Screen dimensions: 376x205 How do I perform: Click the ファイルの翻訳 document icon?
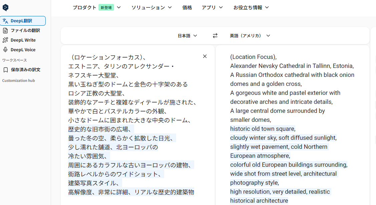(x=5, y=30)
